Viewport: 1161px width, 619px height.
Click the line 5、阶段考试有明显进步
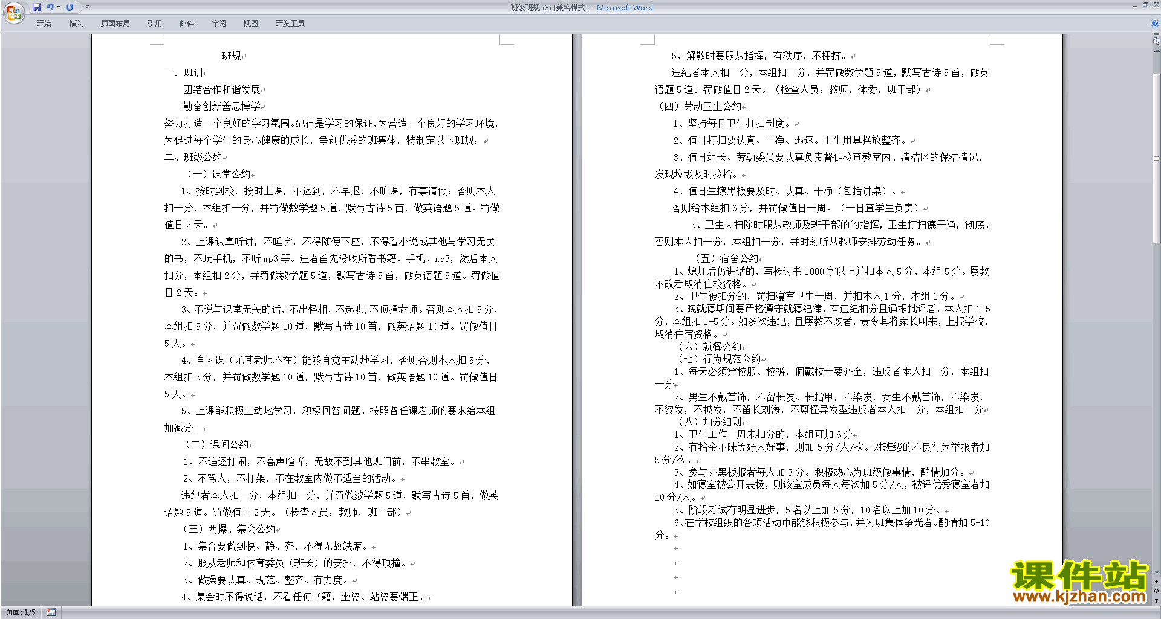tap(808, 510)
